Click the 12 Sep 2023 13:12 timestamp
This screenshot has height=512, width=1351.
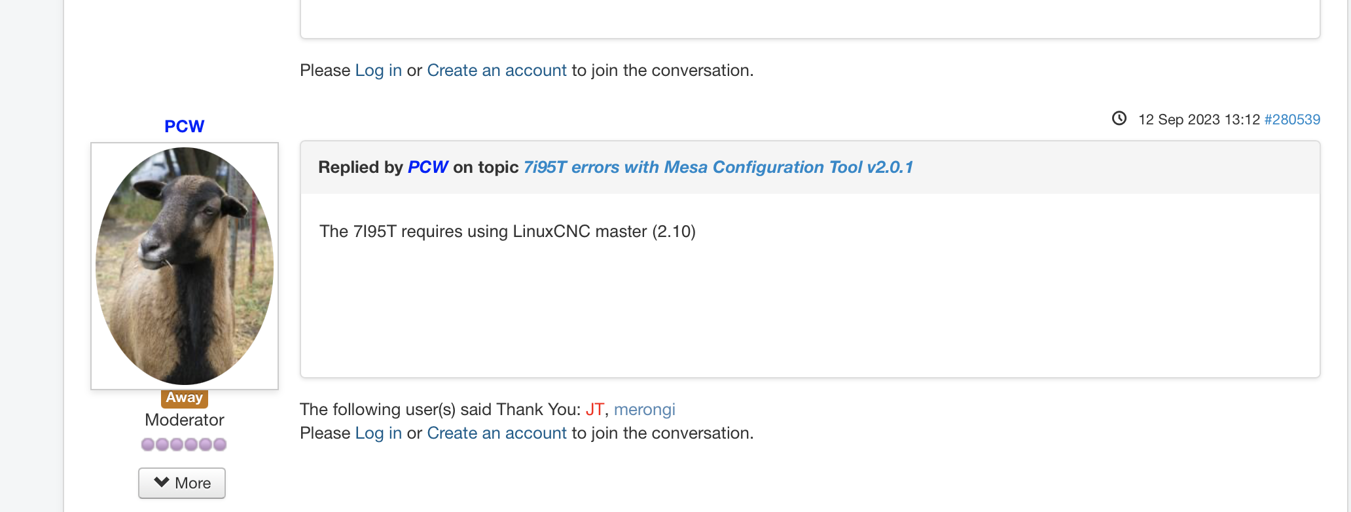click(1199, 119)
